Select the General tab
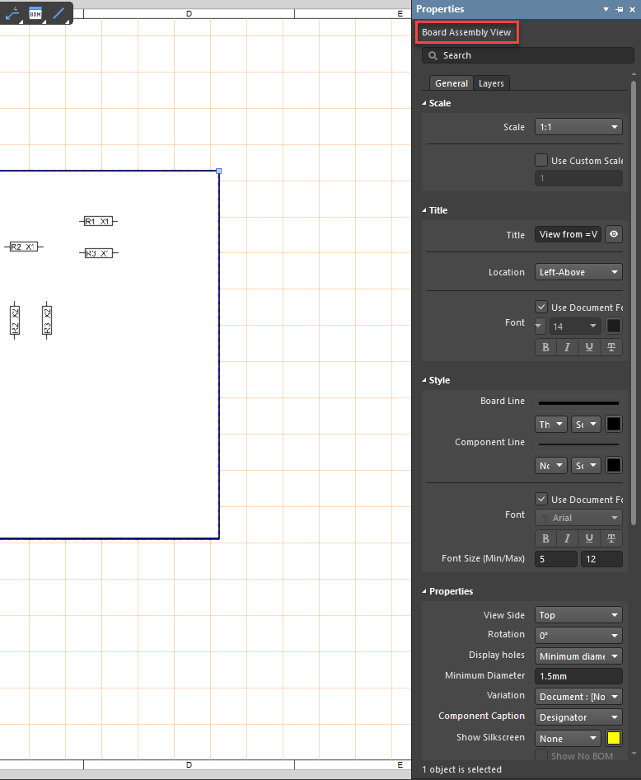Image resolution: width=641 pixels, height=780 pixels. [x=452, y=83]
